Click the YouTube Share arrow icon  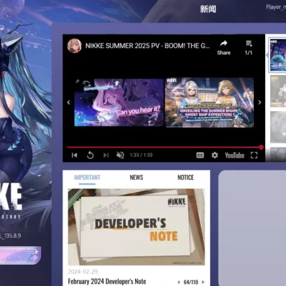click(x=224, y=43)
